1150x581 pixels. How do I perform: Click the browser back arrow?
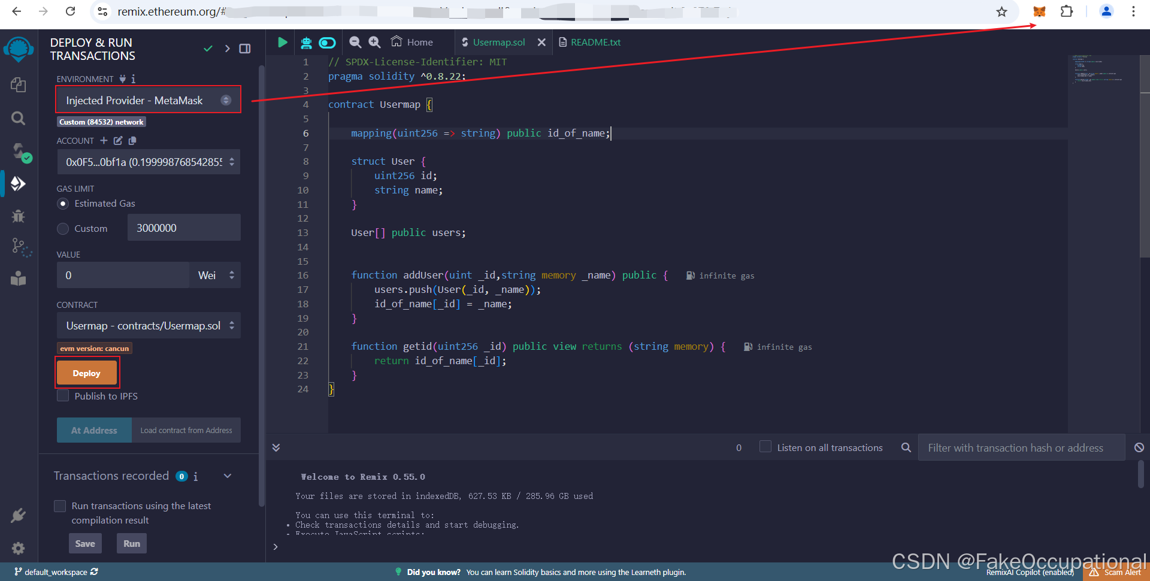pos(17,11)
